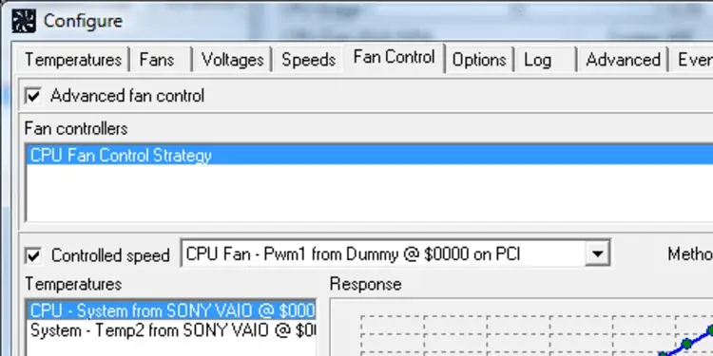This screenshot has height=356, width=713.
Task: Switch to the Temperatures tab
Action: click(x=73, y=60)
